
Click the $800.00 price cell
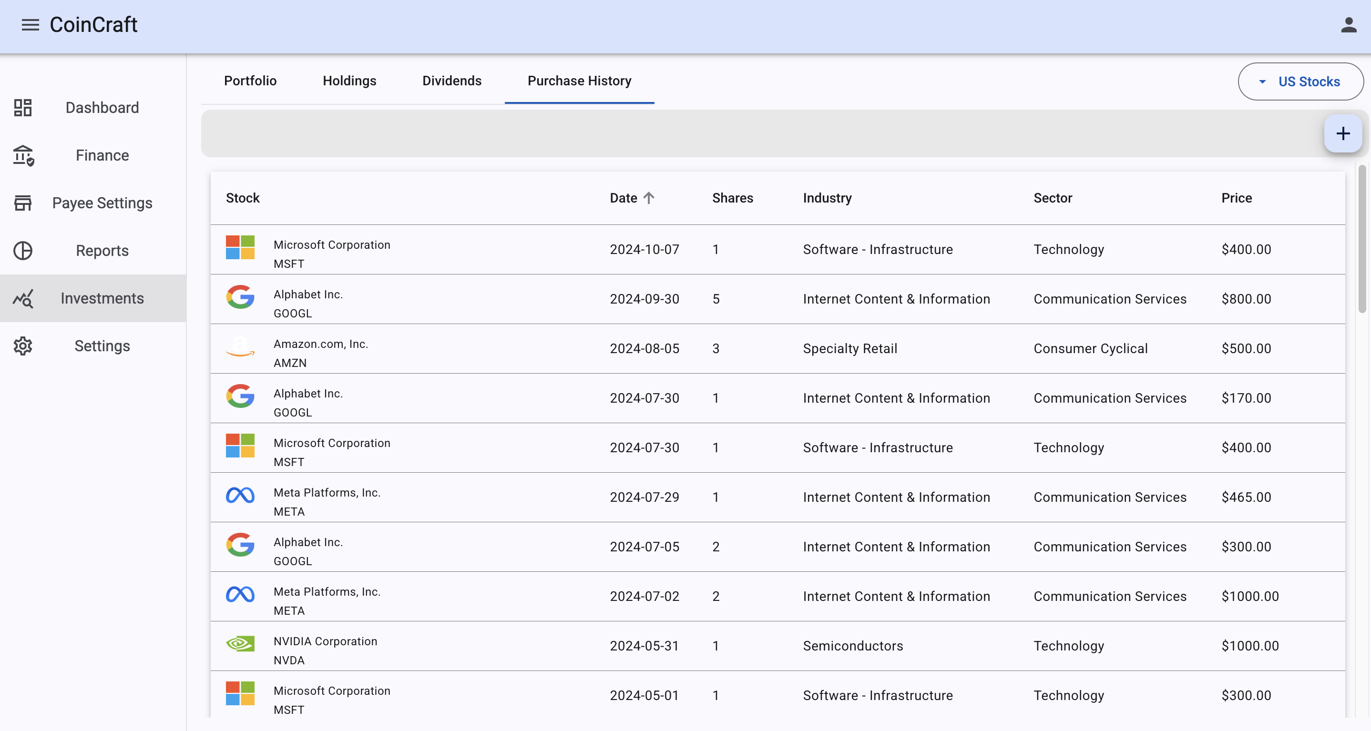coord(1246,299)
